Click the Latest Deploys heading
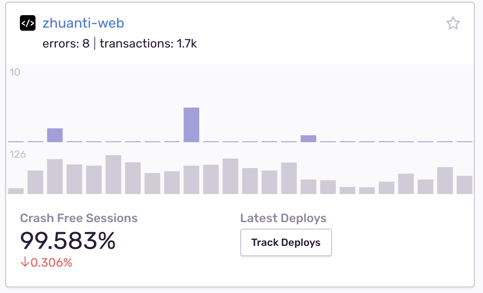Image resolution: width=483 pixels, height=293 pixels. tap(283, 218)
